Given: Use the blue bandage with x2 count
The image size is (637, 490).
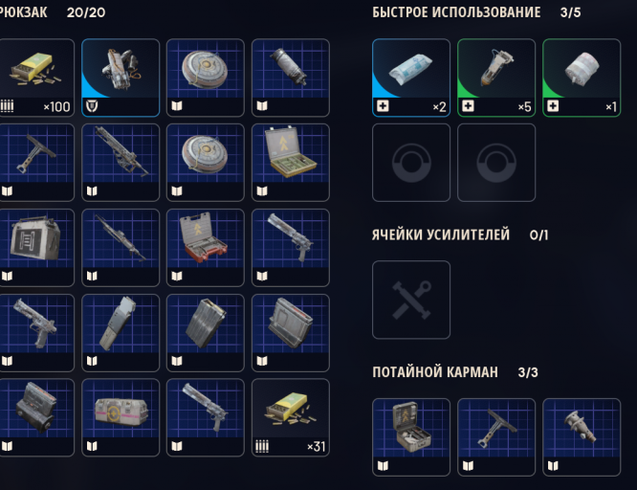Looking at the screenshot, I should pos(411,78).
